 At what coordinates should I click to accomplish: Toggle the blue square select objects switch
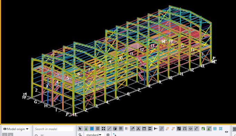point(92,129)
